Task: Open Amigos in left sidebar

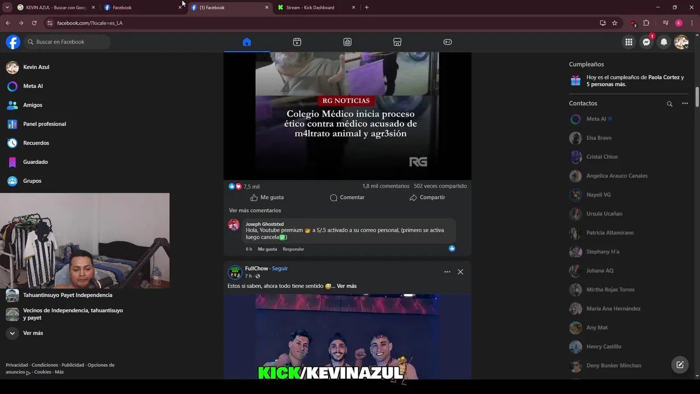Action: coord(33,105)
